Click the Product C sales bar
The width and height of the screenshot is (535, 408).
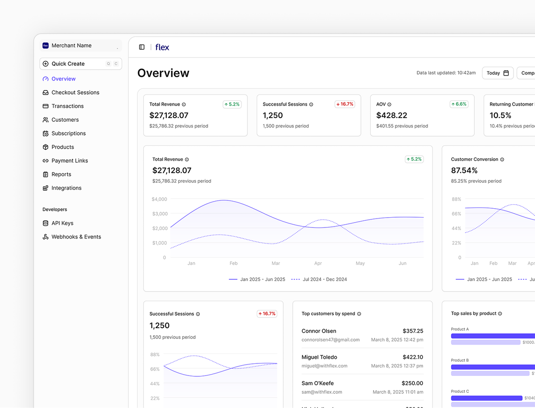point(487,398)
